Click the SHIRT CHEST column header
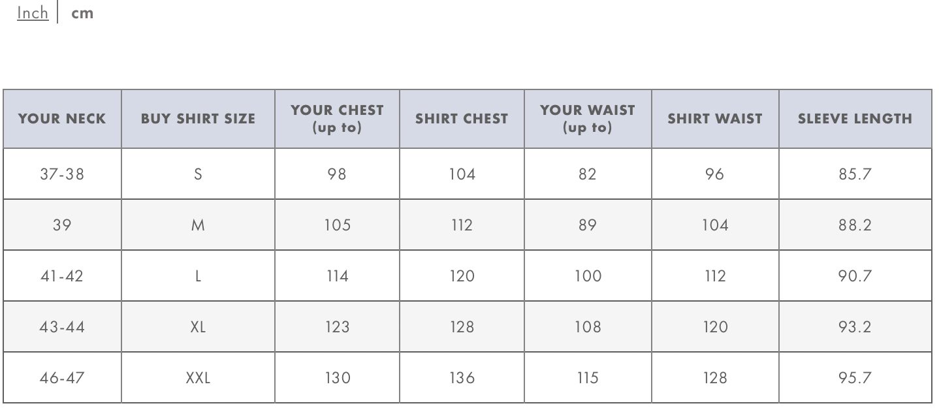This screenshot has height=410, width=939. [462, 119]
